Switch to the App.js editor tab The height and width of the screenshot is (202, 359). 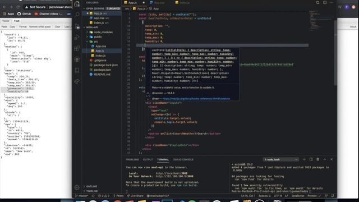pos(135,2)
